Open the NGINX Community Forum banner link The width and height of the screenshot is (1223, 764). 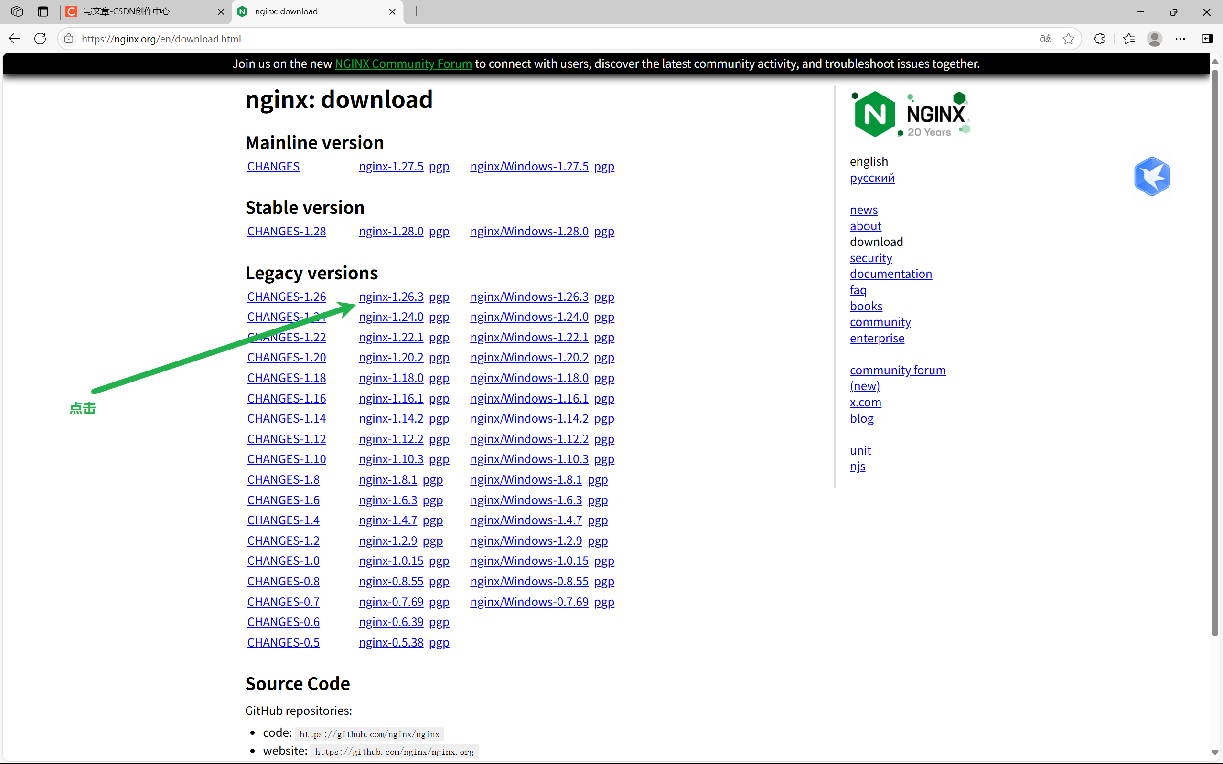click(403, 64)
